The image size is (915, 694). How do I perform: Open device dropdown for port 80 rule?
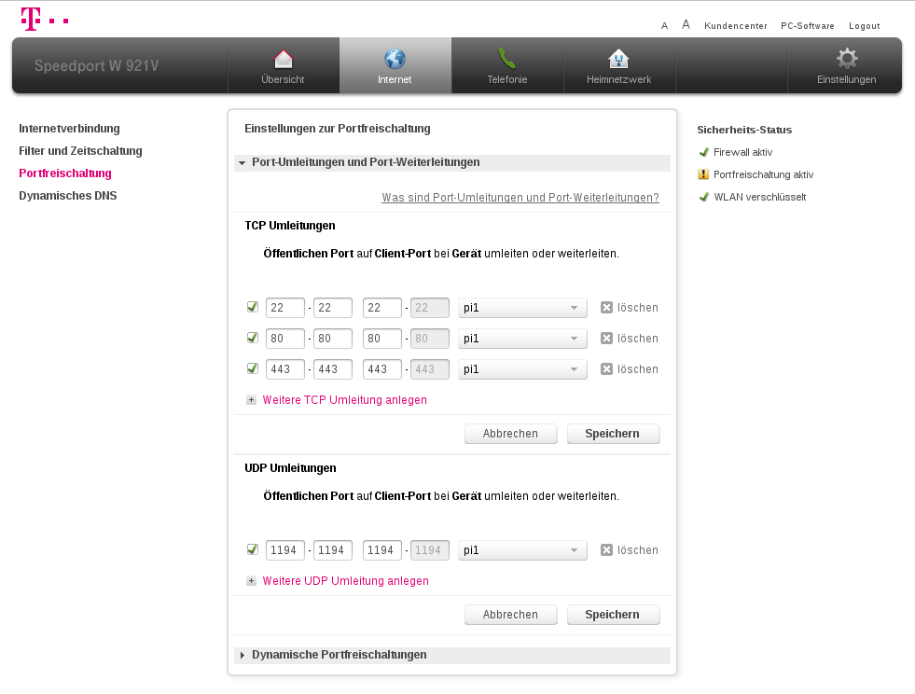tap(522, 339)
